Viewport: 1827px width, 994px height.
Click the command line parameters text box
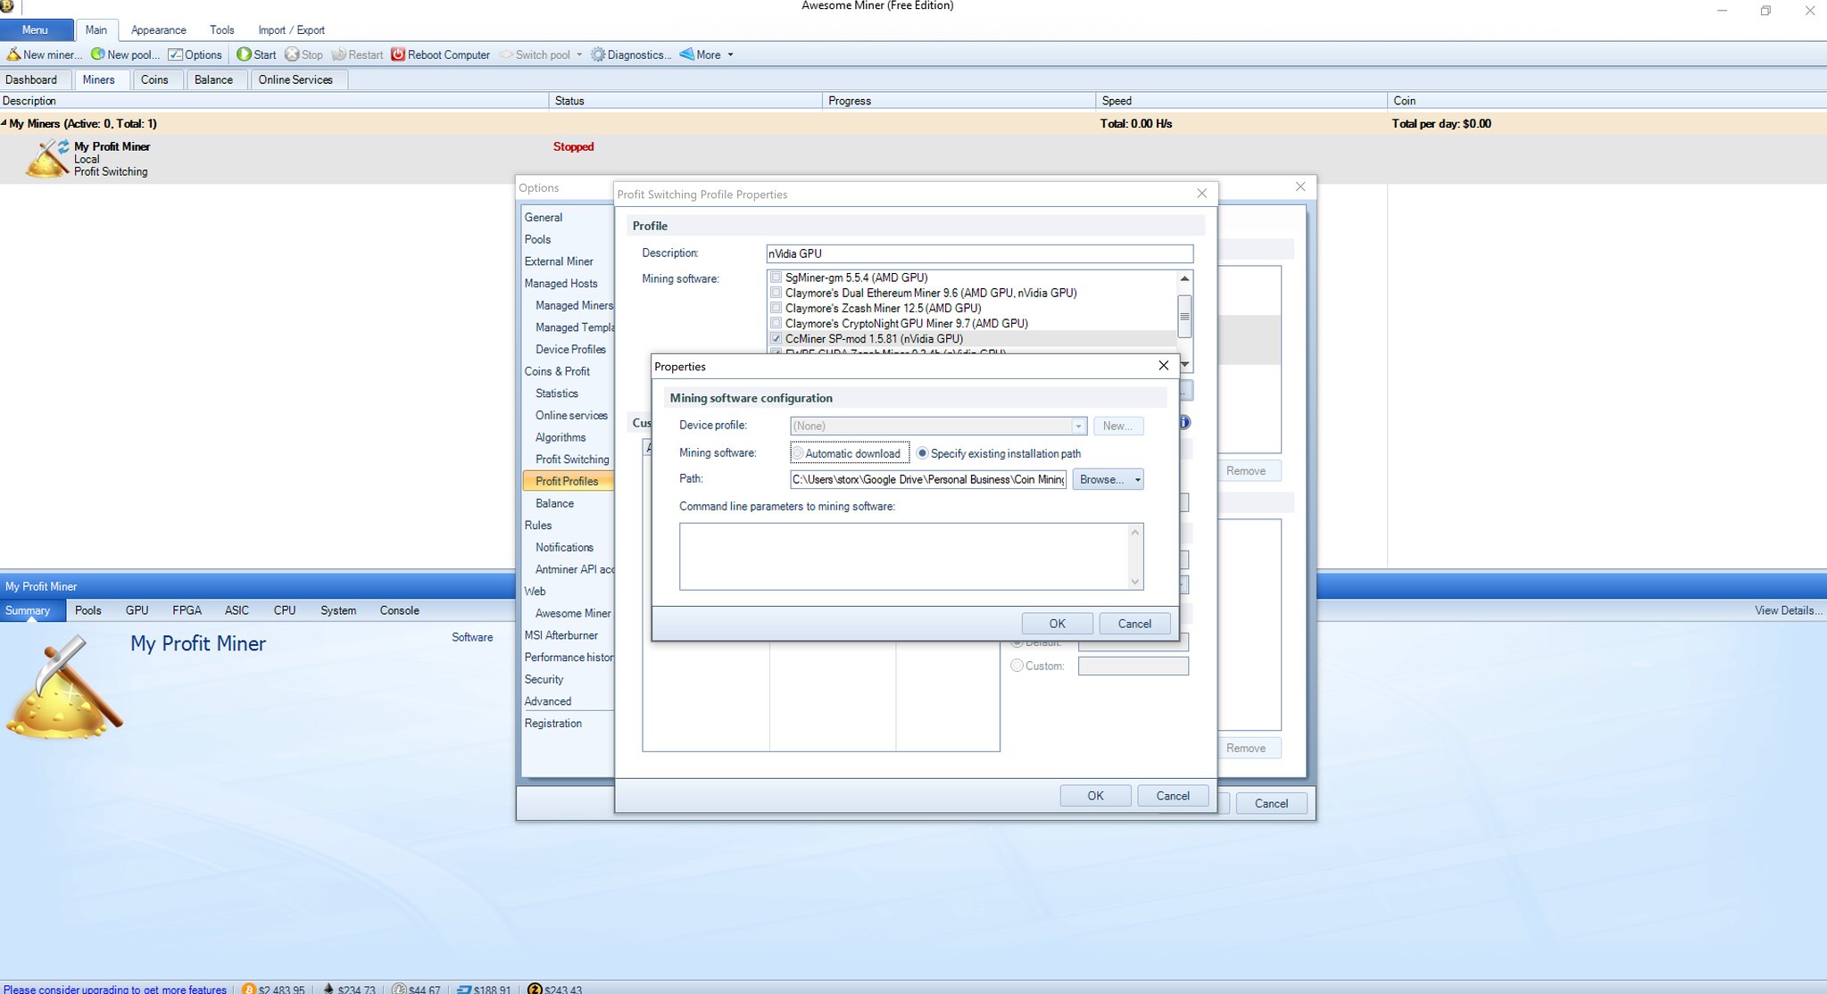(910, 557)
